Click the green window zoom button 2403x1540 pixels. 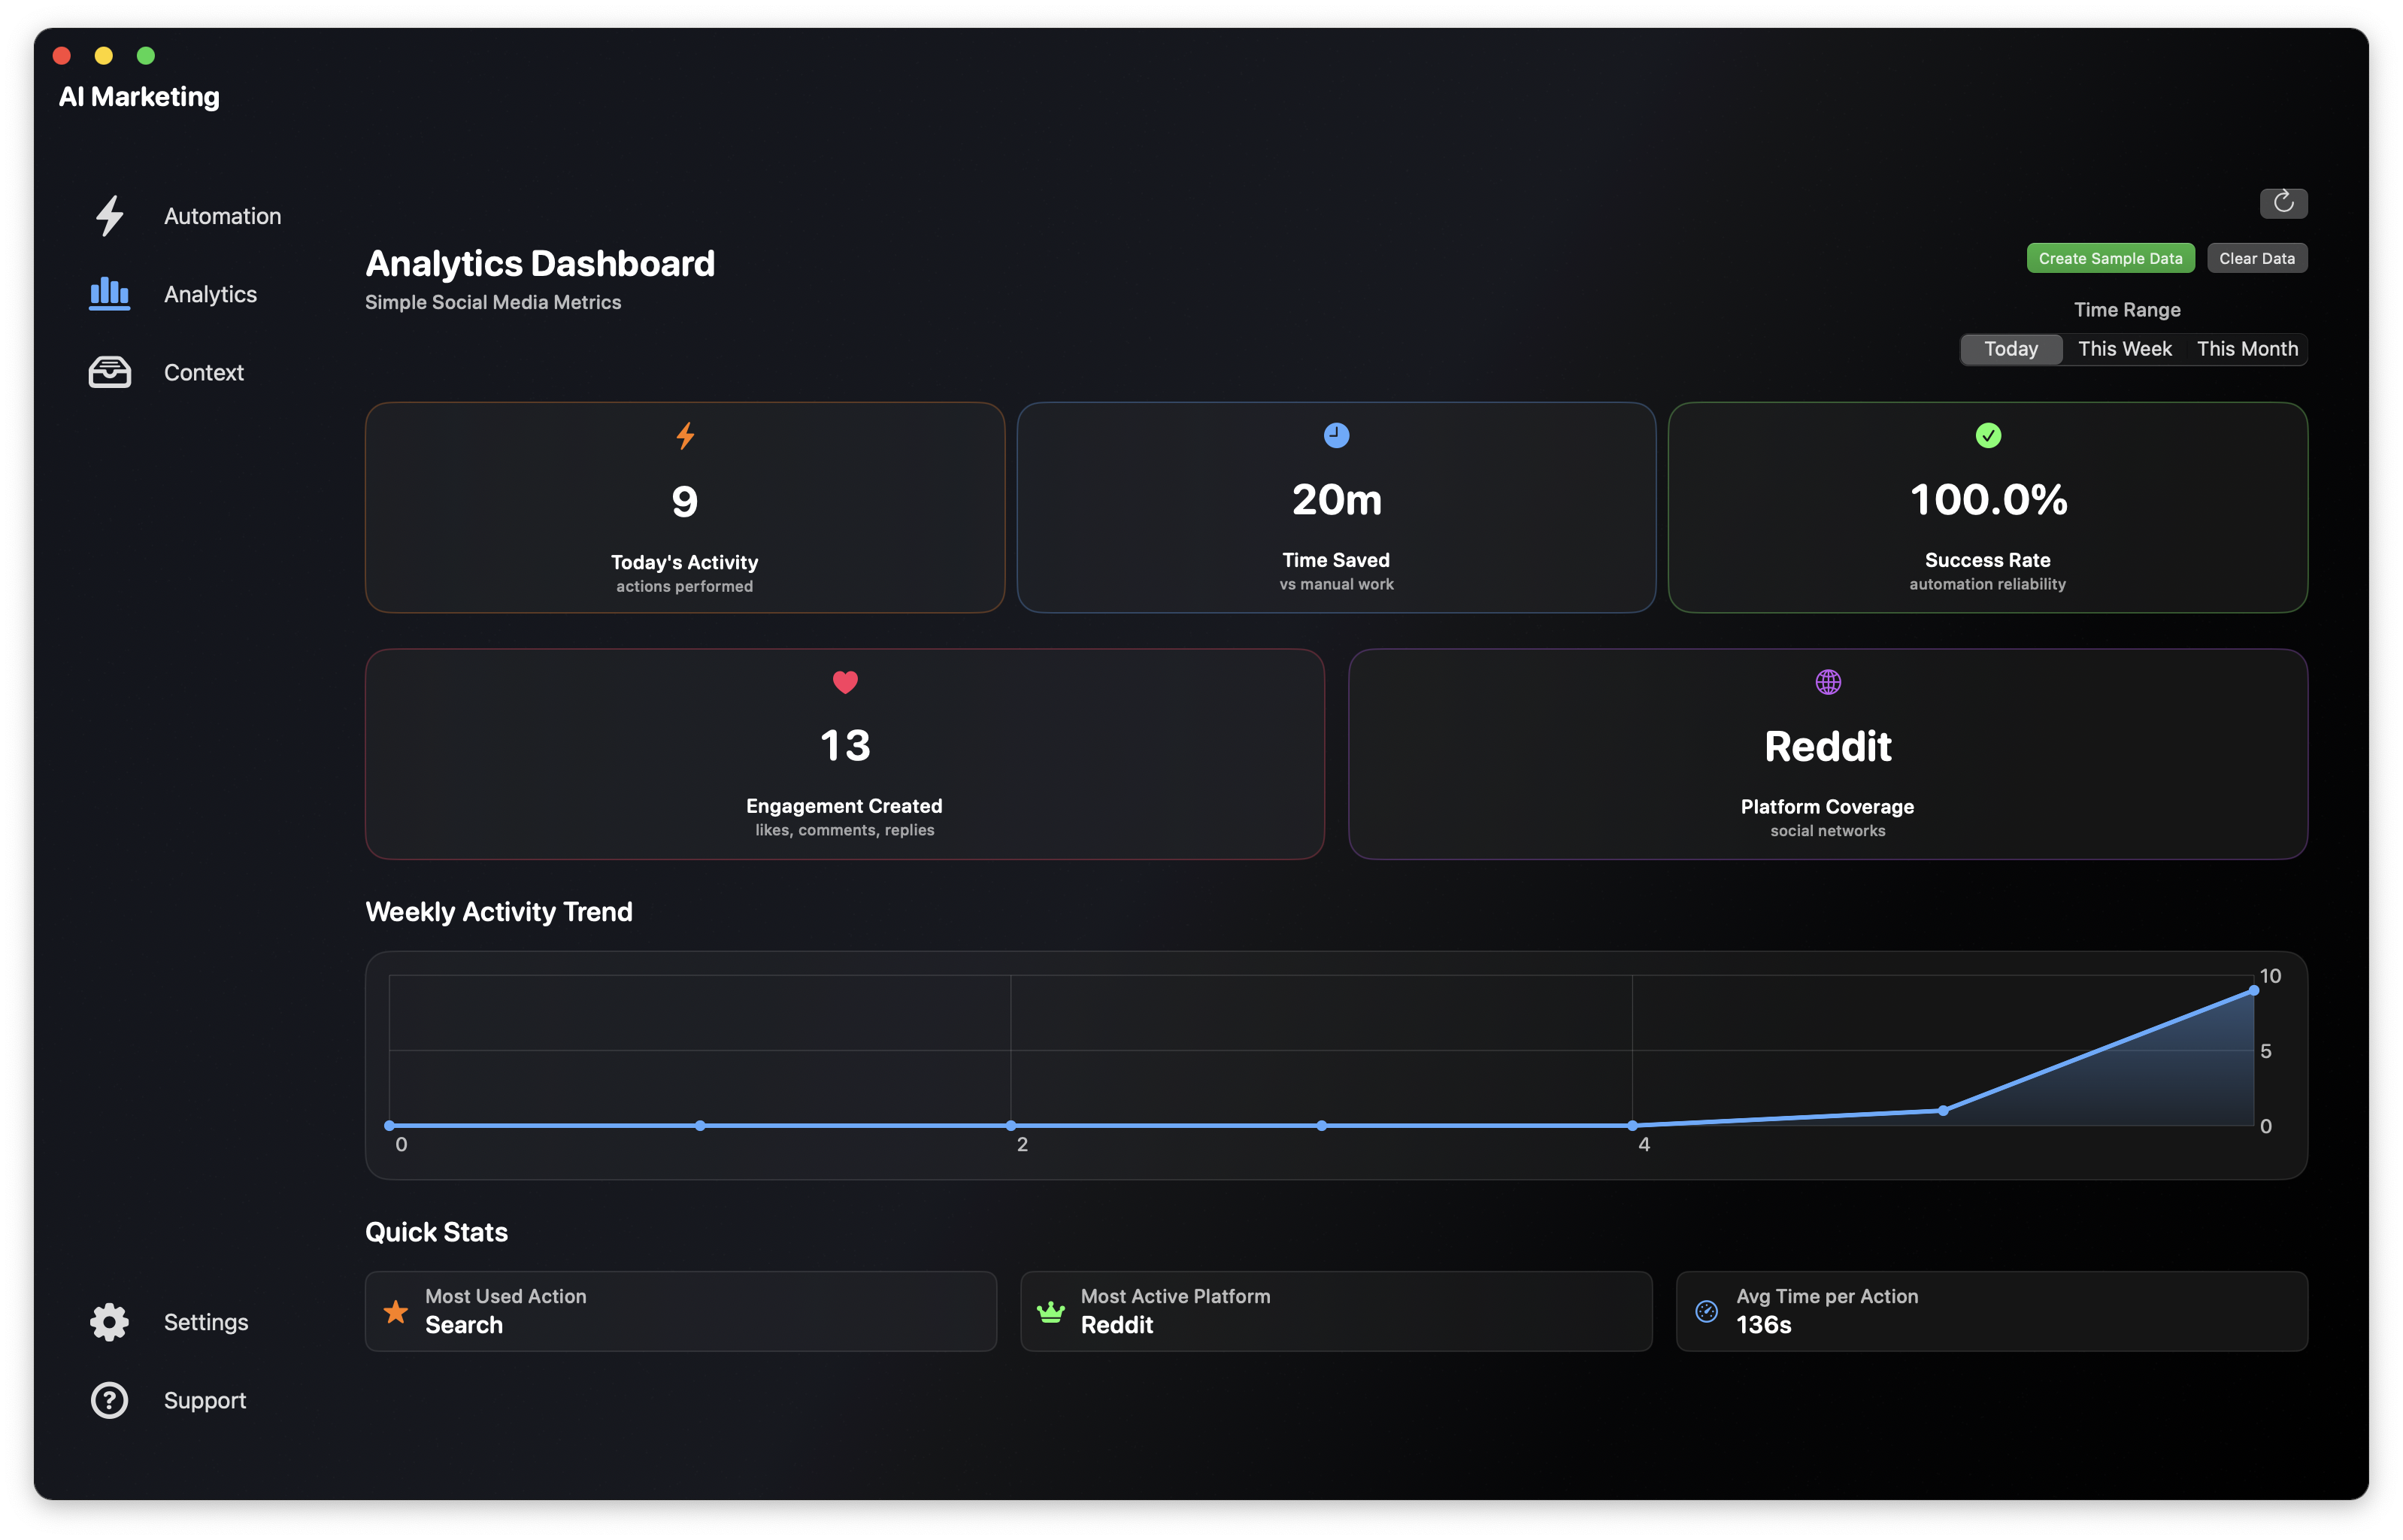coord(146,56)
